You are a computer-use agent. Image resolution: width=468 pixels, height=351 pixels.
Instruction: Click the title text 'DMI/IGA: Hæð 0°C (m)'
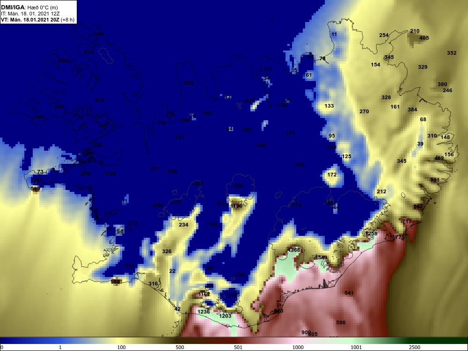(x=29, y=7)
